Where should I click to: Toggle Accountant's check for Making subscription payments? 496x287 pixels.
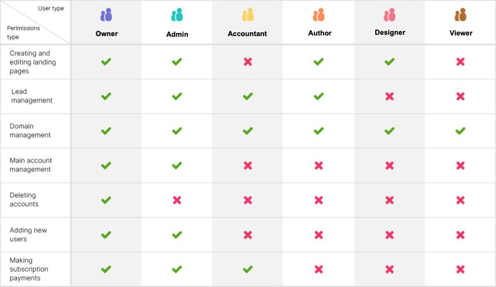pyautogui.click(x=247, y=269)
